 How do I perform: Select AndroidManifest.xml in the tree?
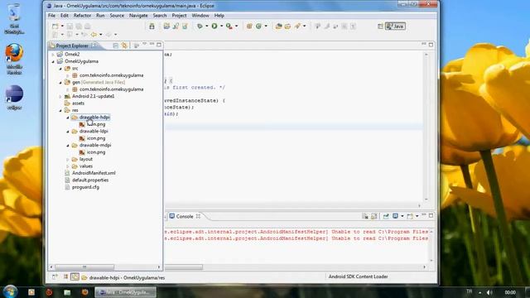coord(94,173)
